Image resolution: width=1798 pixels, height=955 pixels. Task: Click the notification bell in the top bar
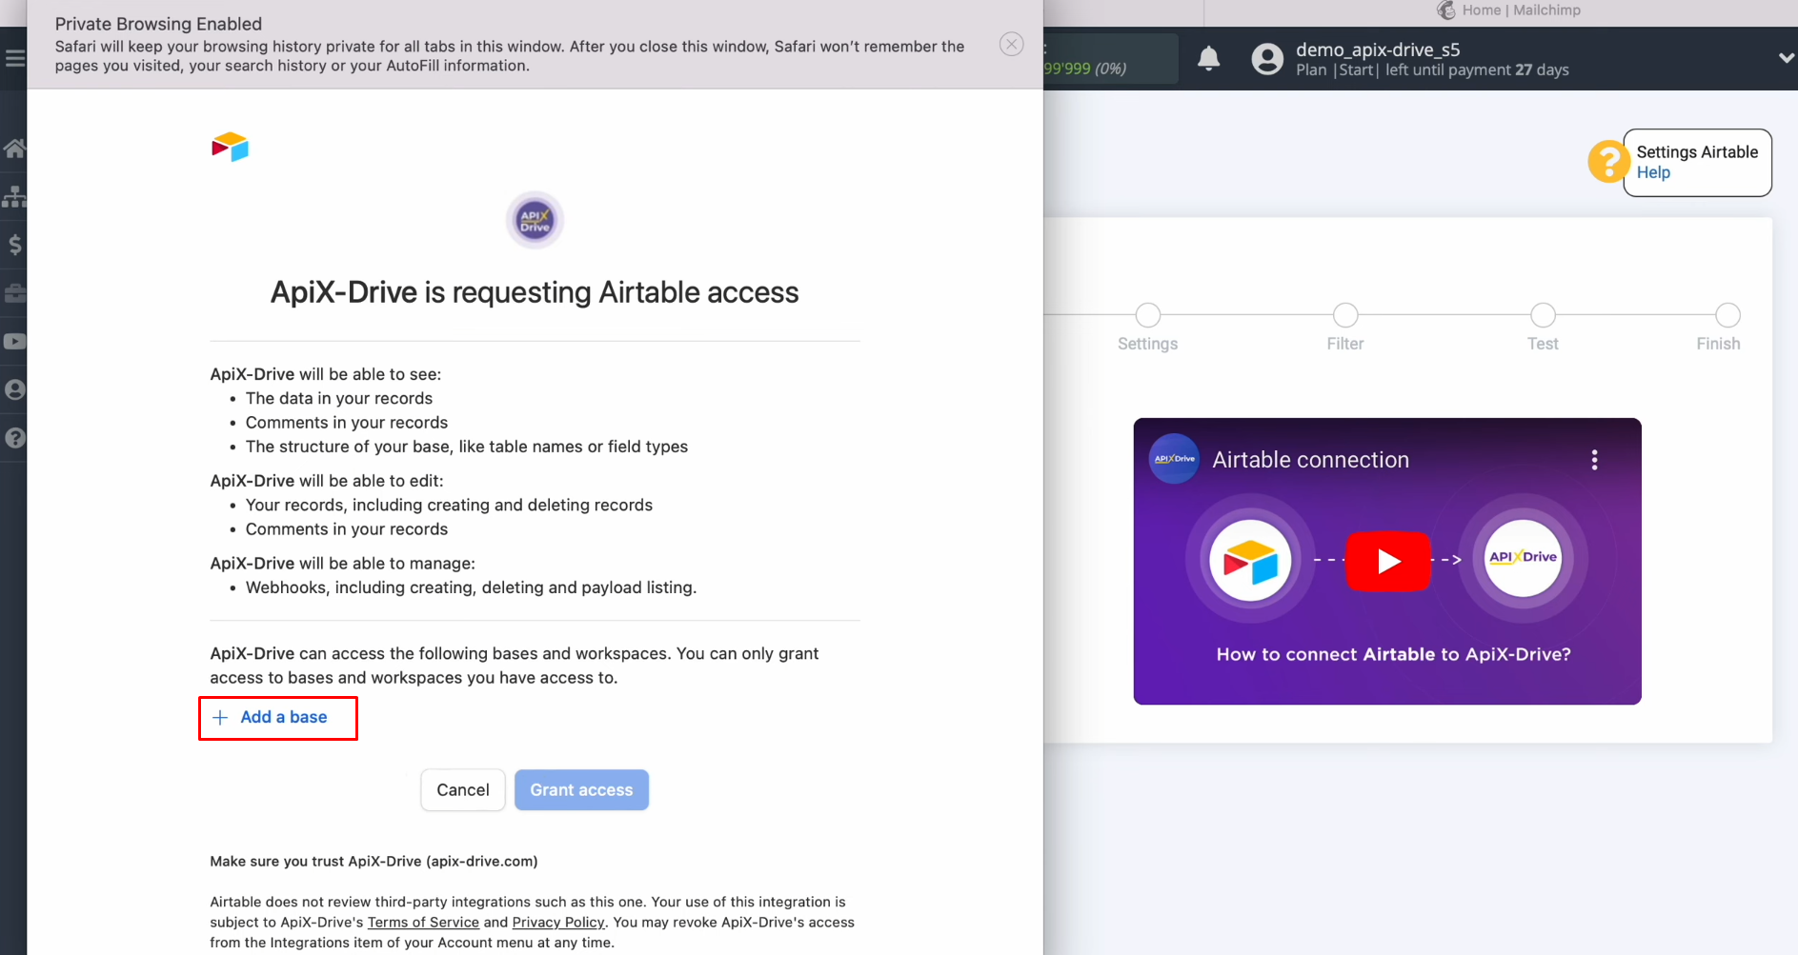(x=1208, y=58)
